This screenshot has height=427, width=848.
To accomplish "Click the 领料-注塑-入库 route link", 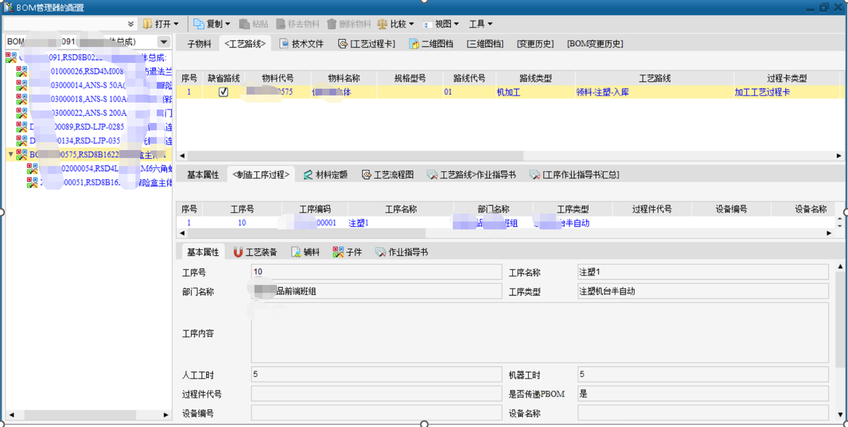I will tap(602, 92).
